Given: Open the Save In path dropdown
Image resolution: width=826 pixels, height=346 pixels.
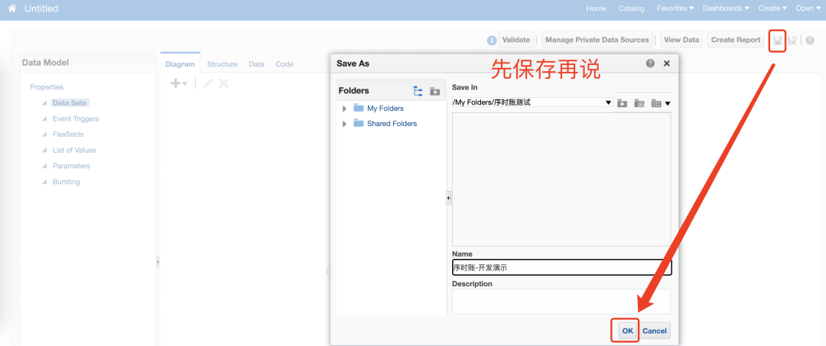Looking at the screenshot, I should (609, 102).
